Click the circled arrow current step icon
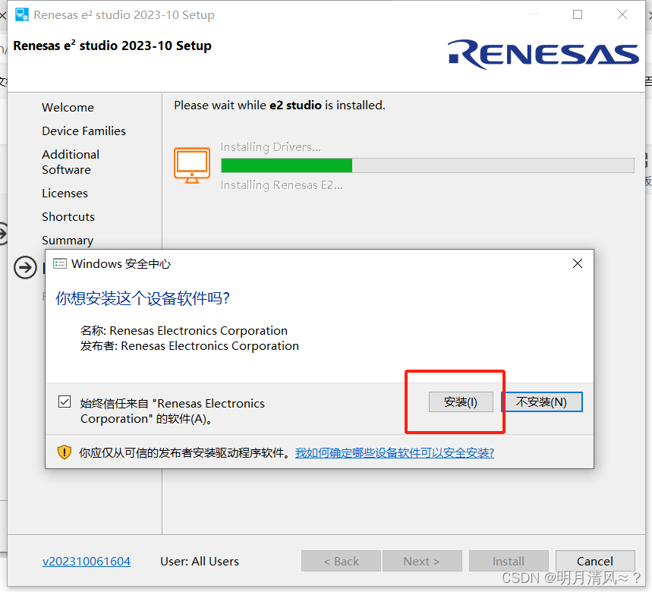 [25, 267]
